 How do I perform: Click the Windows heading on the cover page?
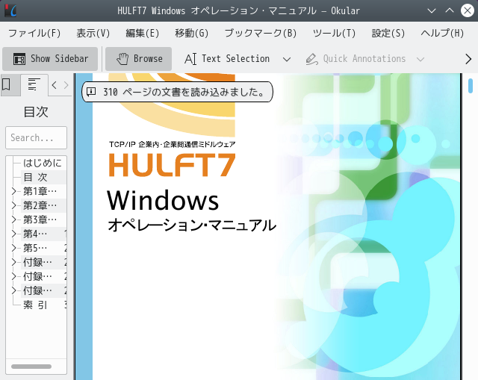[x=163, y=200]
